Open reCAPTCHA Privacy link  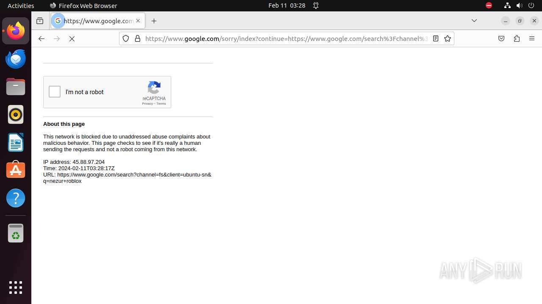tap(147, 104)
